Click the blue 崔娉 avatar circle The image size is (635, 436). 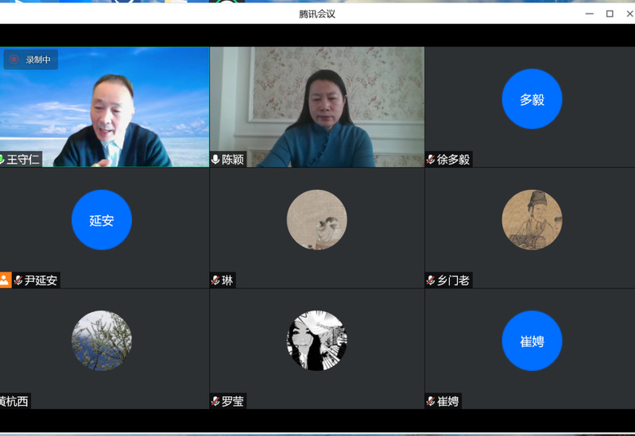[532, 341]
